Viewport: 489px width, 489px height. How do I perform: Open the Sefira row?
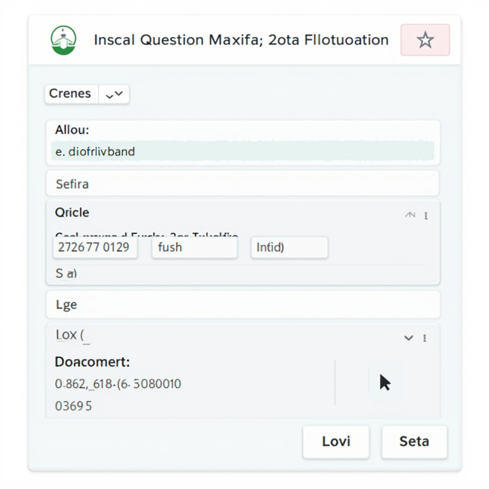(243, 184)
